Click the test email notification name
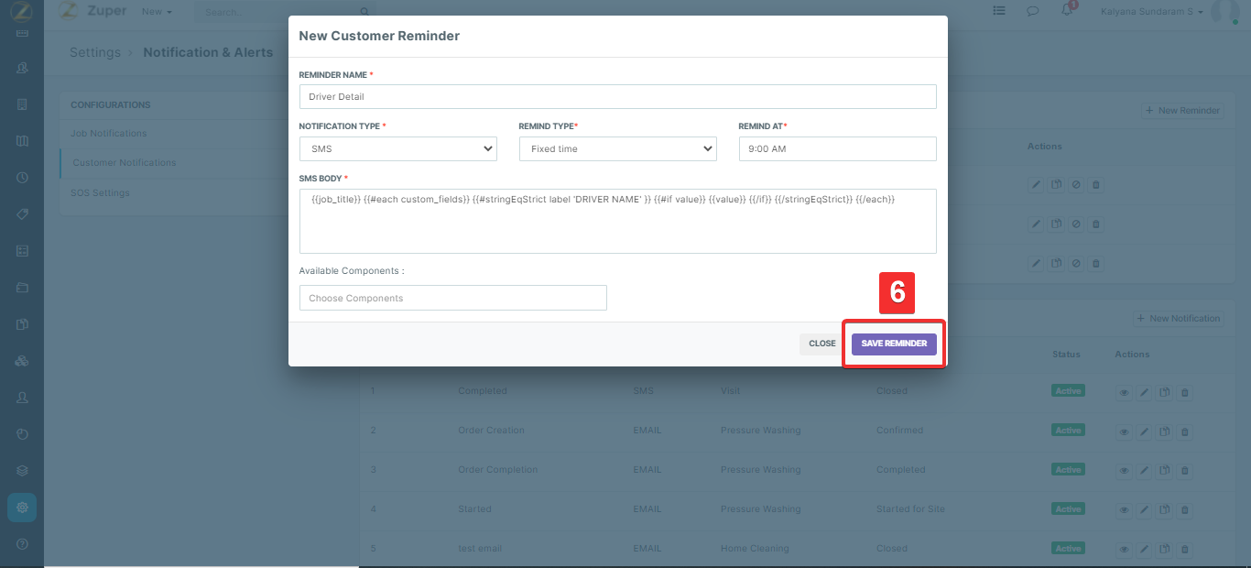This screenshot has width=1251, height=568. click(479, 549)
